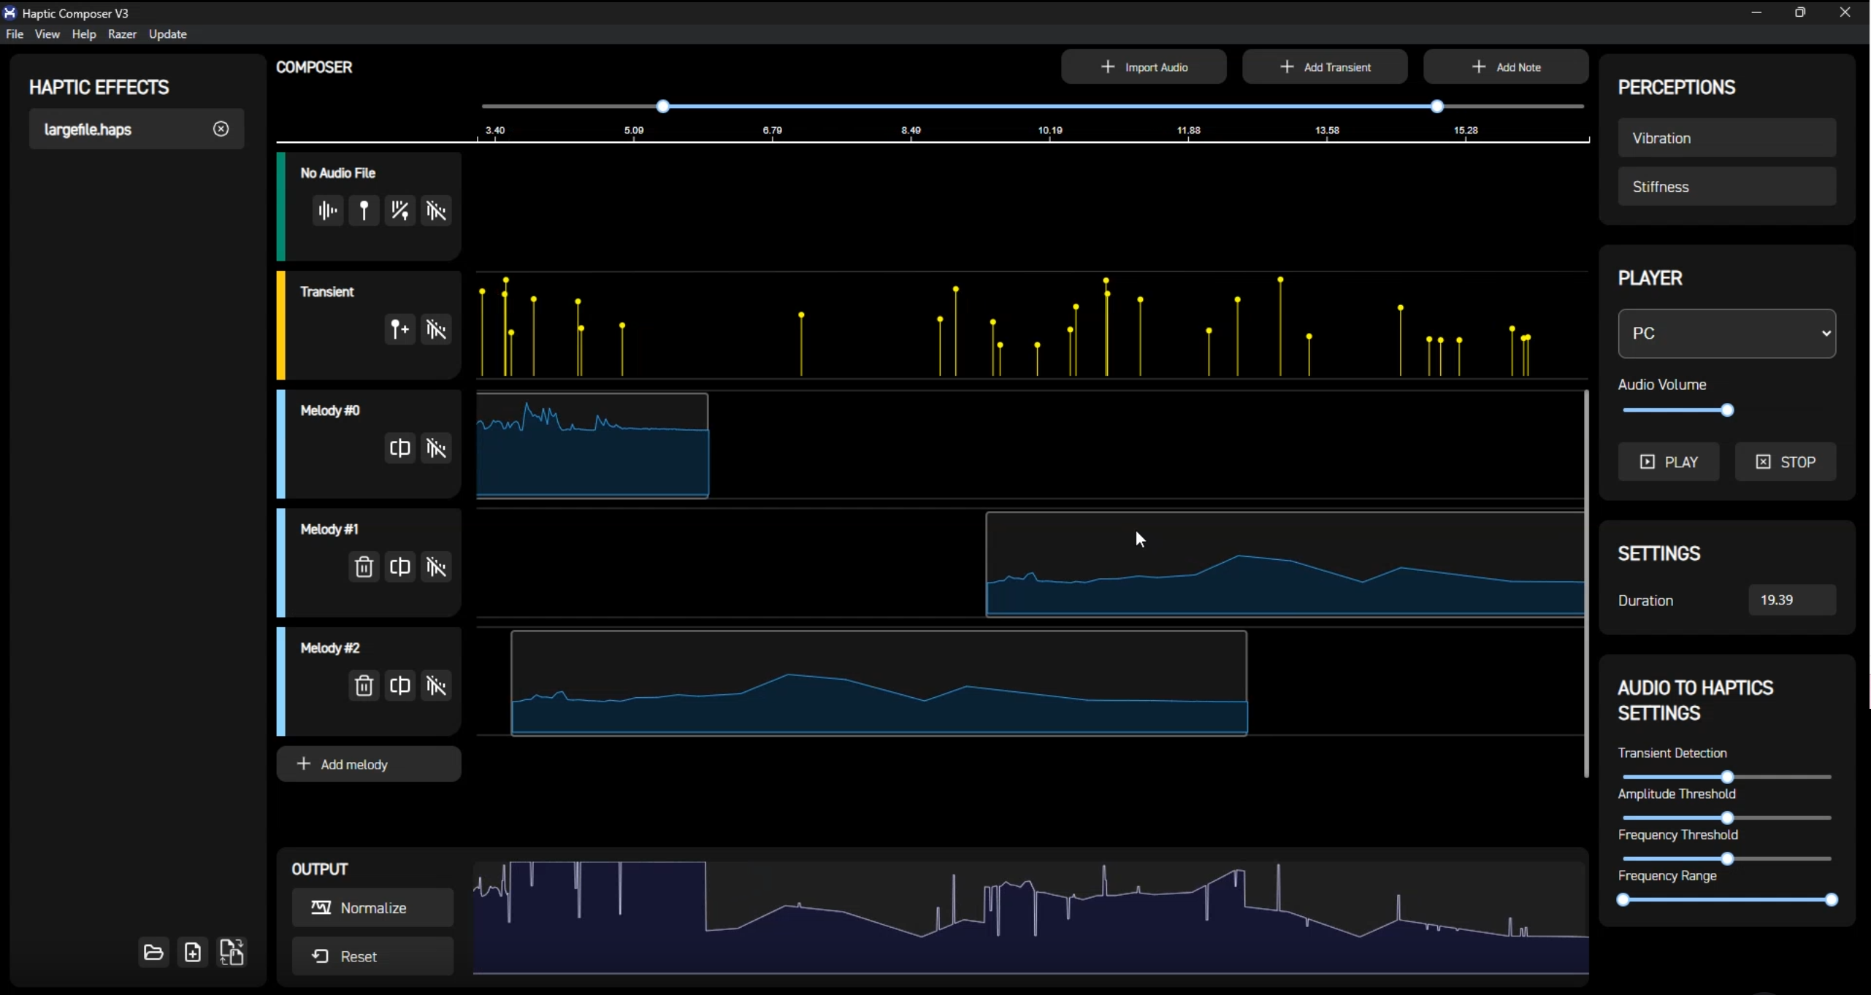Click the Add melody button
Screen dimensions: 1871x995
click(369, 764)
